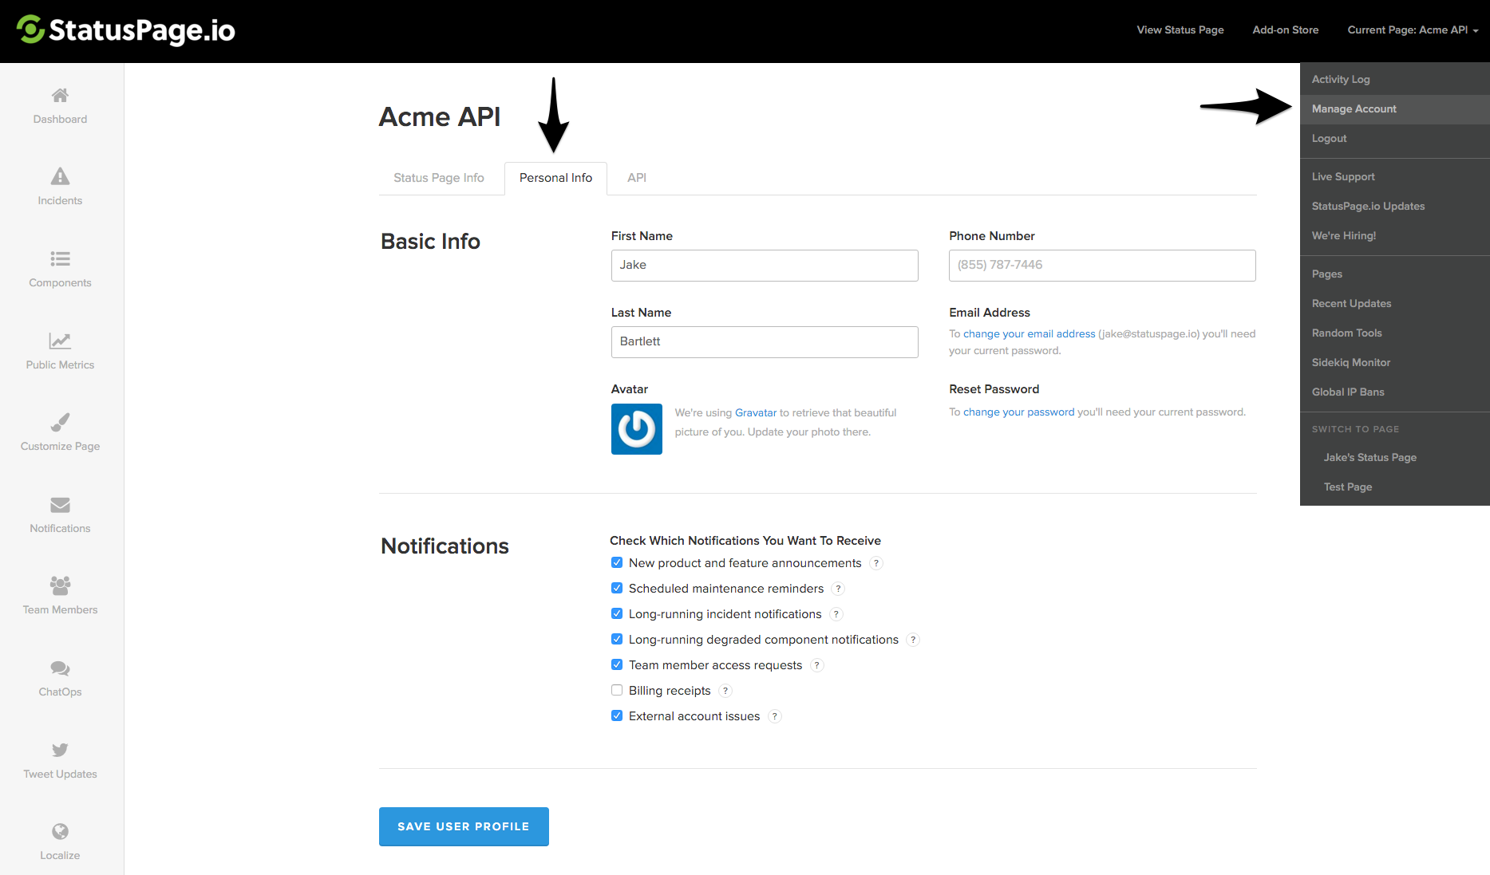
Task: Open View Status Page link
Action: [x=1180, y=30]
